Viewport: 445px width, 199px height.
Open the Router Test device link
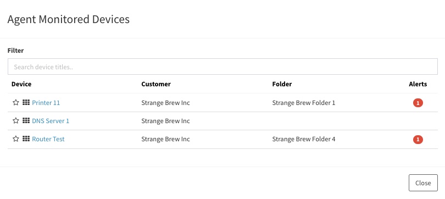click(48, 139)
